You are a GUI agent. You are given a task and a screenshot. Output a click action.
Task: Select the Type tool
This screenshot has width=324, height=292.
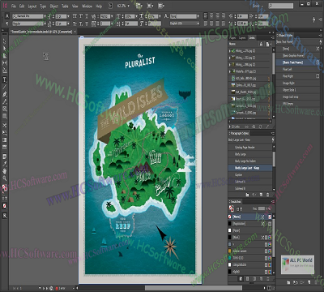[x=5, y=79]
